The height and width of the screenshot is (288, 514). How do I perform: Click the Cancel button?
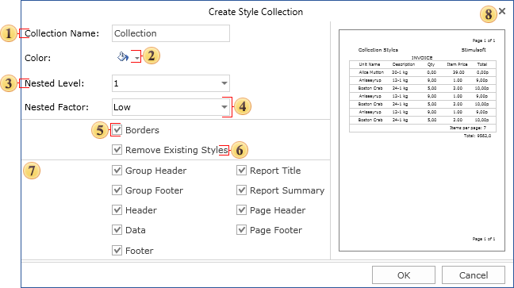(474, 275)
